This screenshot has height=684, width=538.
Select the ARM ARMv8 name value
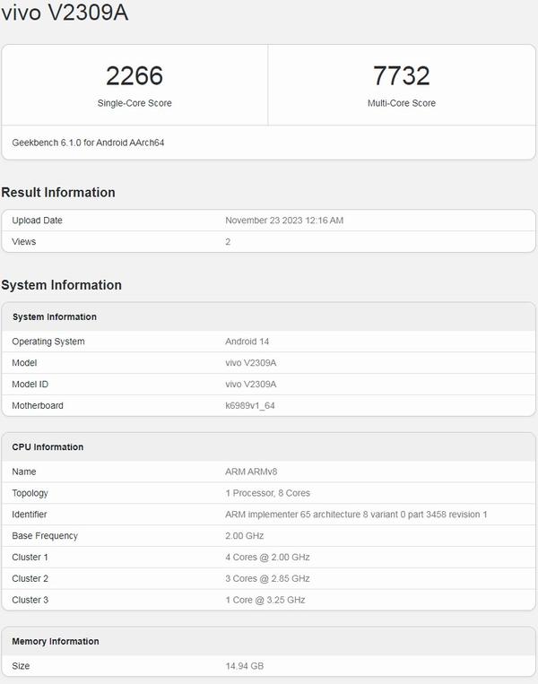[251, 472]
